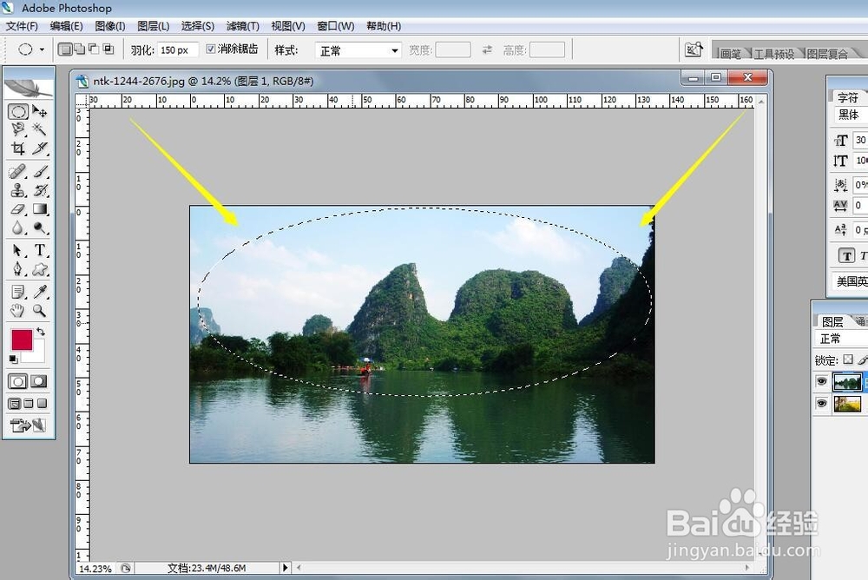Select the Pen tool
Viewport: 868px width, 580px height.
click(x=17, y=269)
